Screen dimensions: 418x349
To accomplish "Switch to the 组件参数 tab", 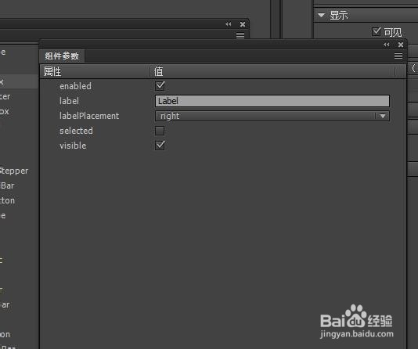I will pos(62,56).
